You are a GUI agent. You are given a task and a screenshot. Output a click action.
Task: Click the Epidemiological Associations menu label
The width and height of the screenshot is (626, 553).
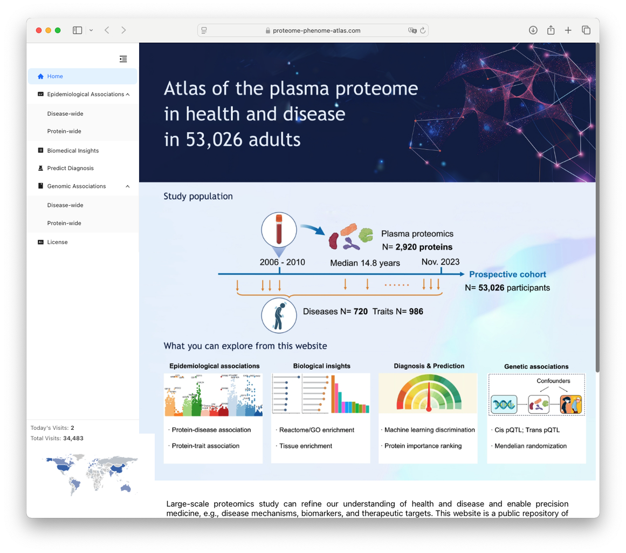click(x=85, y=94)
